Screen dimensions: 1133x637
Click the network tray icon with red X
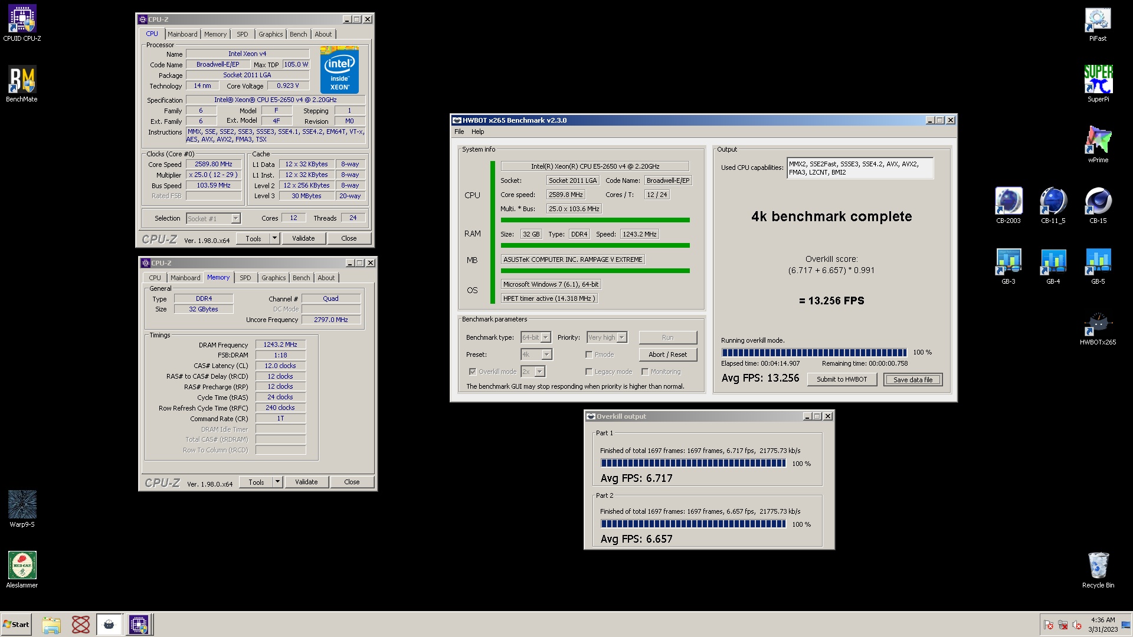tap(1063, 625)
